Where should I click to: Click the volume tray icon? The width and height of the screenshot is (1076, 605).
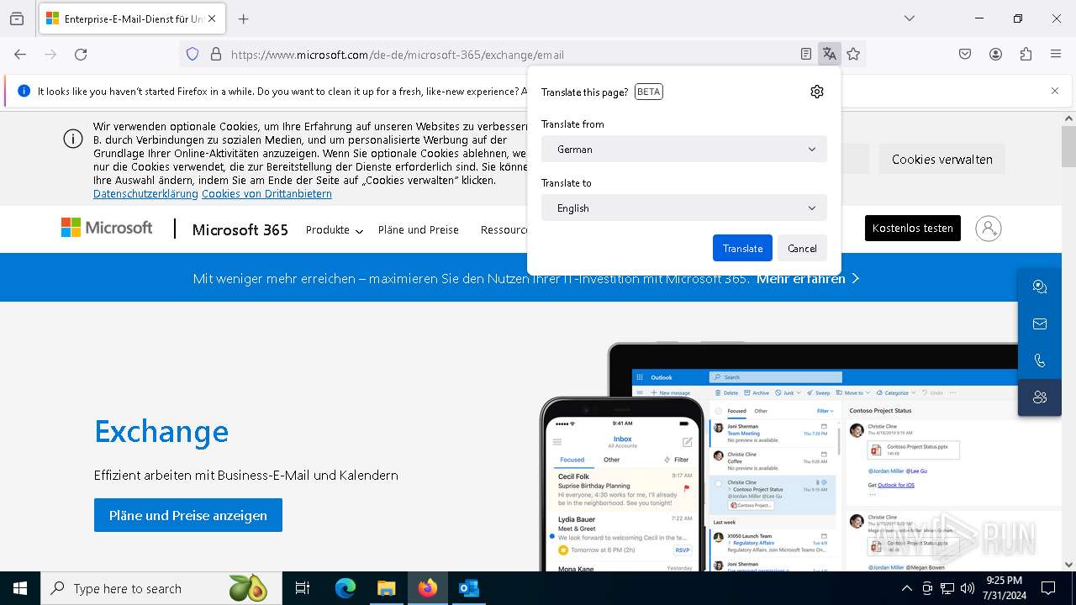pos(968,588)
